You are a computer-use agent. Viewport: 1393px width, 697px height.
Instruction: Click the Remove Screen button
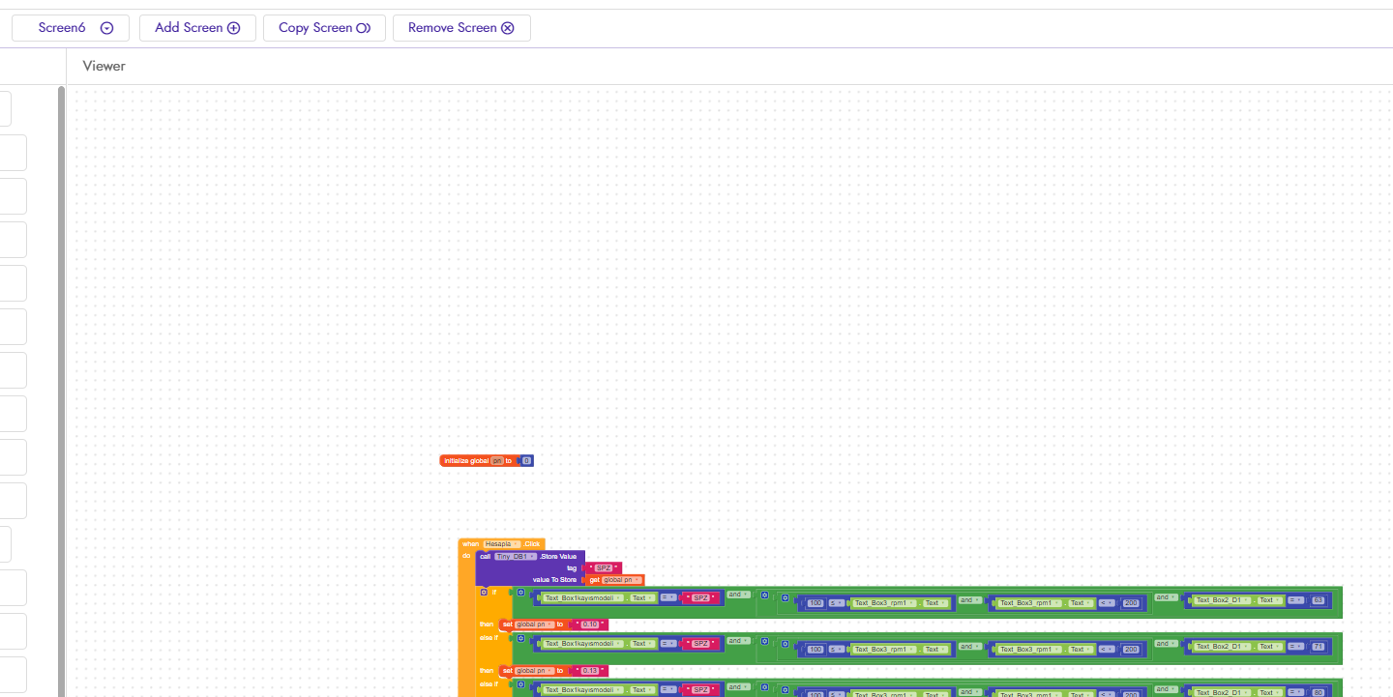tap(460, 28)
